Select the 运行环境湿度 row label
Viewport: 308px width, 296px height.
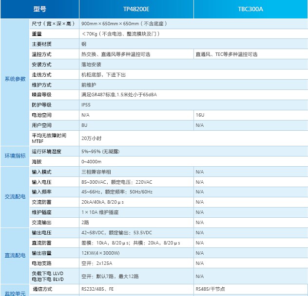[x=47, y=152]
